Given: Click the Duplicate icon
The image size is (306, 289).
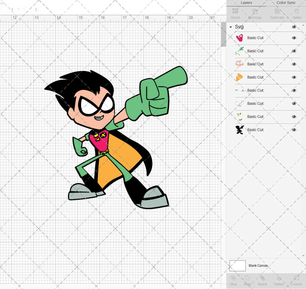Looking at the screenshot, I should click(x=277, y=11).
